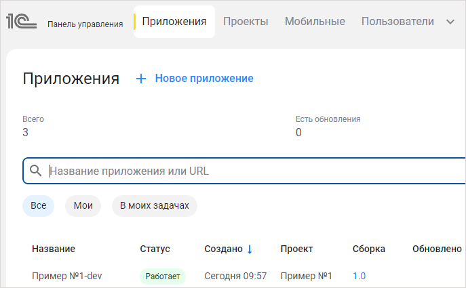
Task: Expand the more tabs chevron
Action: pos(450,22)
